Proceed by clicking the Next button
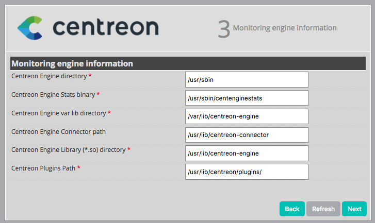Screen dimensions: 375x223 [354, 209]
